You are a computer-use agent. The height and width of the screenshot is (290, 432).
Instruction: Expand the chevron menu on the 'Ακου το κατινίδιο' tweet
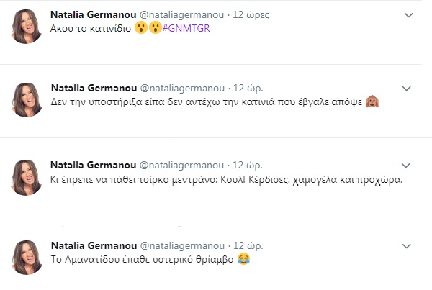[x=410, y=15]
